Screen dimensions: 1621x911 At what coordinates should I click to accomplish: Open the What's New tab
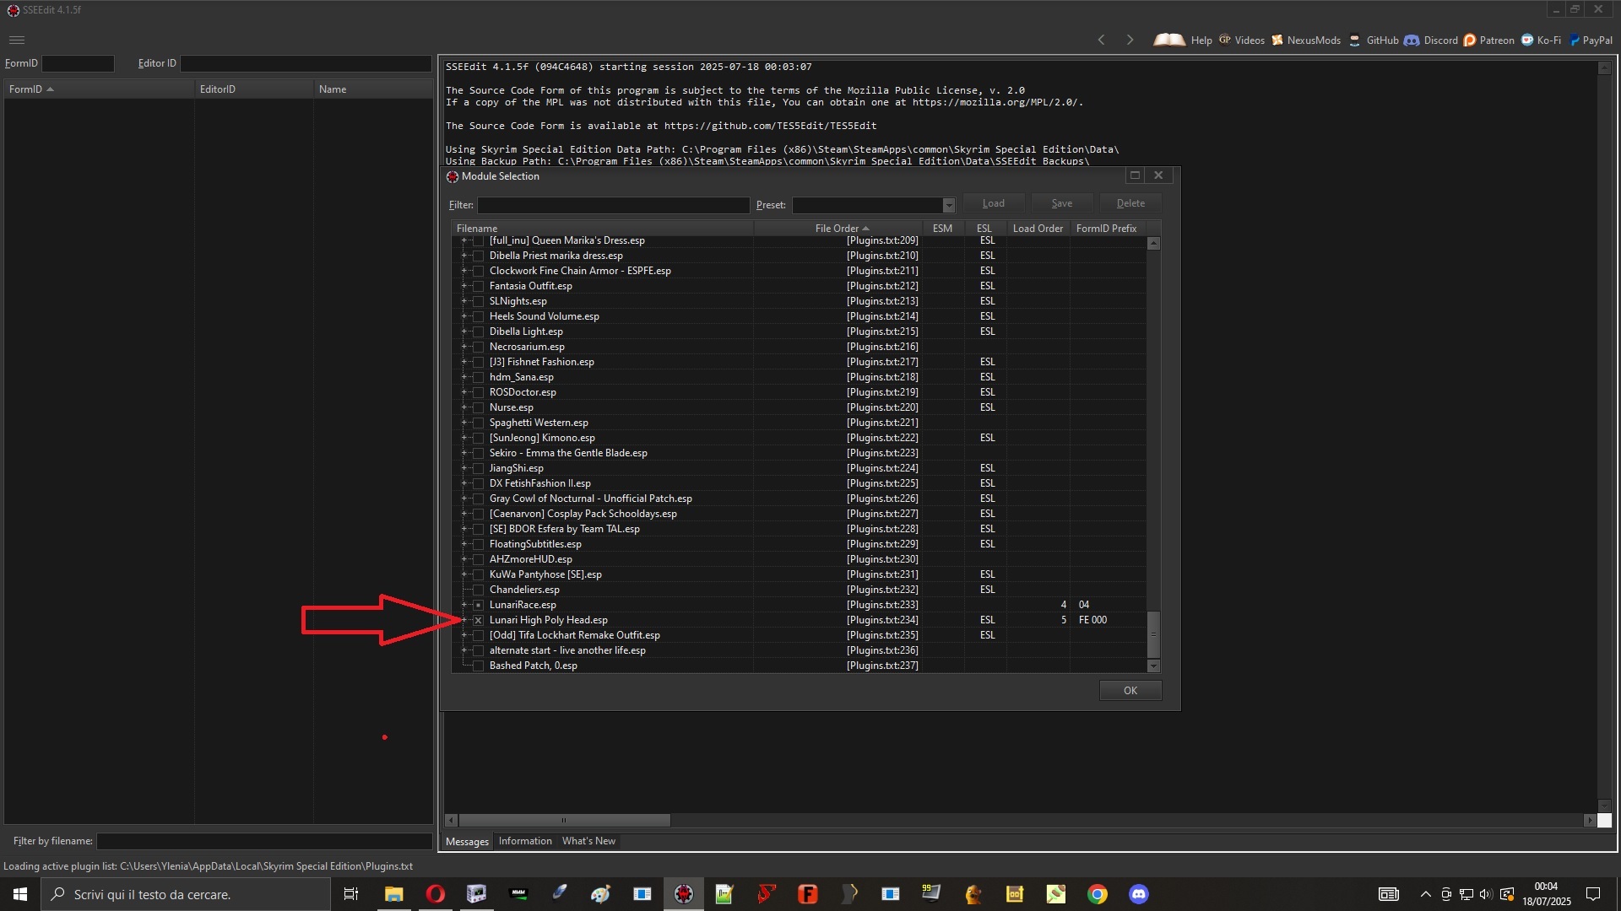pyautogui.click(x=588, y=841)
